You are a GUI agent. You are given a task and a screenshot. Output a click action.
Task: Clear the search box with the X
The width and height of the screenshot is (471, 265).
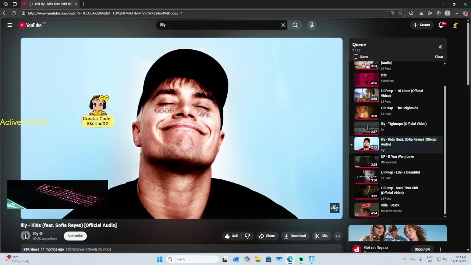(283, 25)
